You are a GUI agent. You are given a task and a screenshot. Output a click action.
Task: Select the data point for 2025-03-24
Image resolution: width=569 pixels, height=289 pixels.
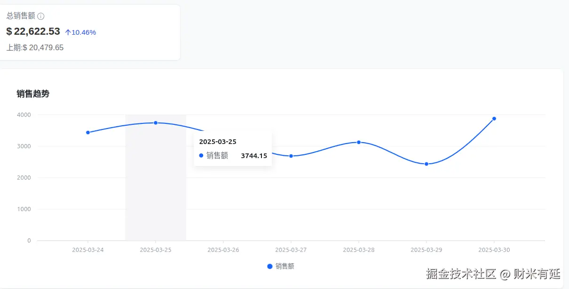pos(88,132)
